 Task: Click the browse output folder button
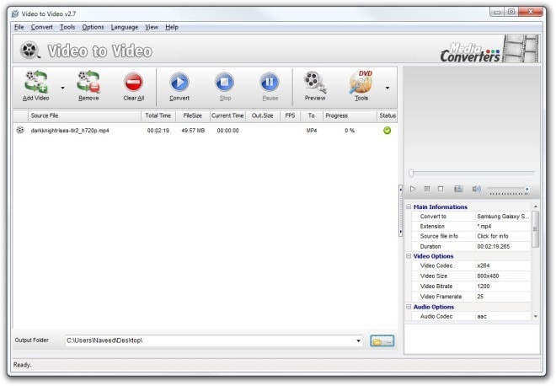coord(382,341)
